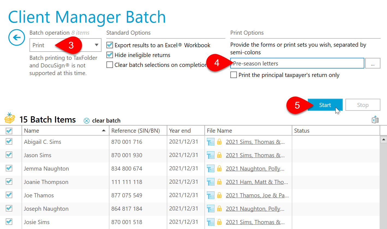Go back using the circled arrow icon

17,37
